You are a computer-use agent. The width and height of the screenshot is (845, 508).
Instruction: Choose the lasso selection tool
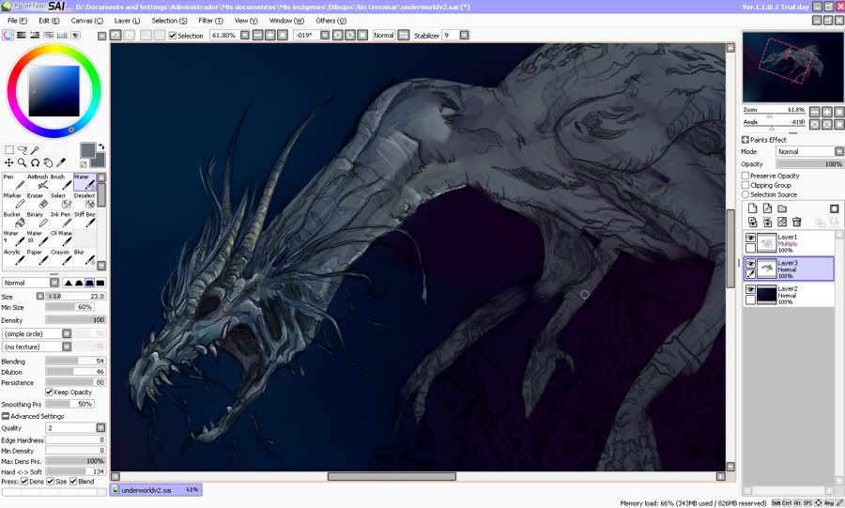click(23, 149)
